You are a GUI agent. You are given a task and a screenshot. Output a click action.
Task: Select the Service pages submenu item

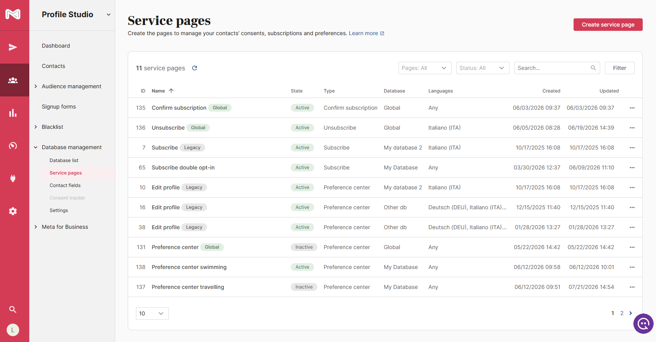[66, 173]
